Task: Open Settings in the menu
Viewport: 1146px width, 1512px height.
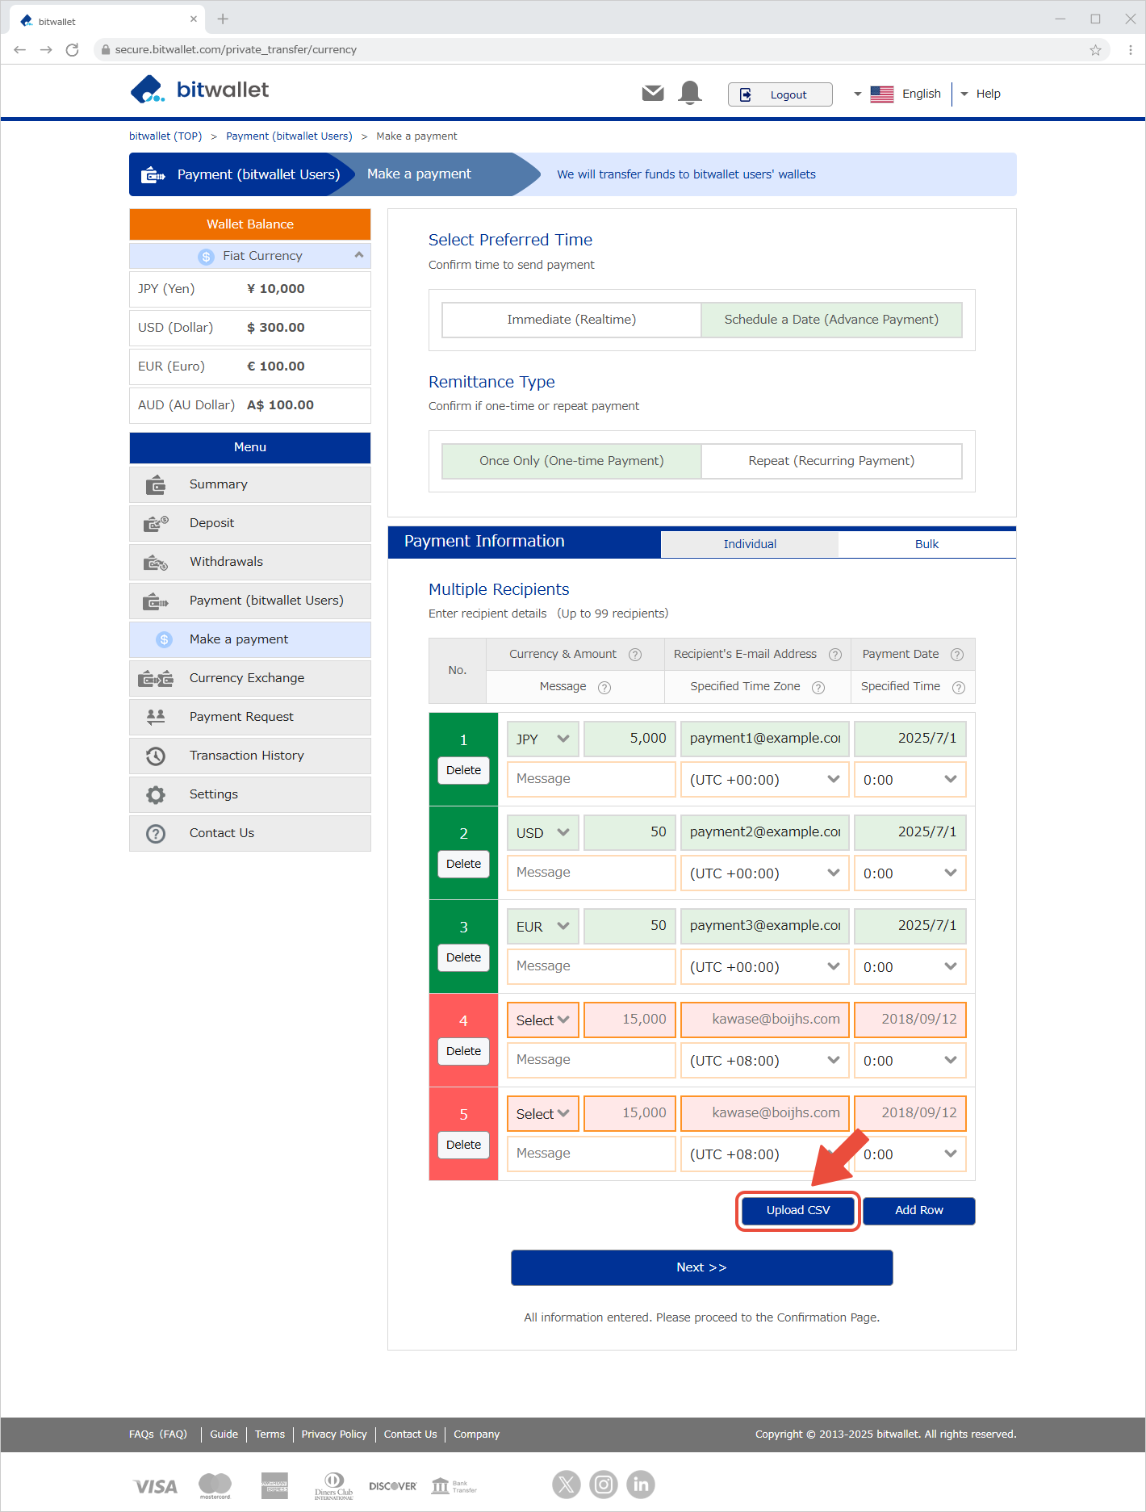Action: [x=250, y=794]
